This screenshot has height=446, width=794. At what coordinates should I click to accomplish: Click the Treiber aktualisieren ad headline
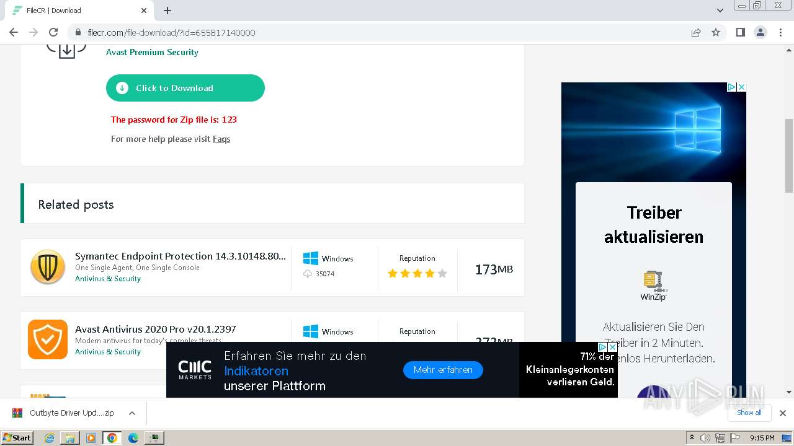click(x=654, y=224)
